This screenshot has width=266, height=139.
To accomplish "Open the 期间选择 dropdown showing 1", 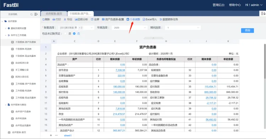I will (x=183, y=28).
